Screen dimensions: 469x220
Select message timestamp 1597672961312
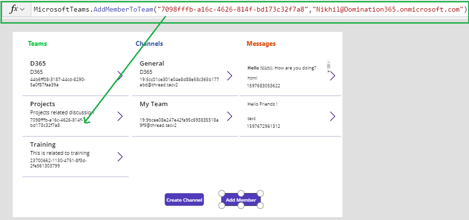pos(263,126)
